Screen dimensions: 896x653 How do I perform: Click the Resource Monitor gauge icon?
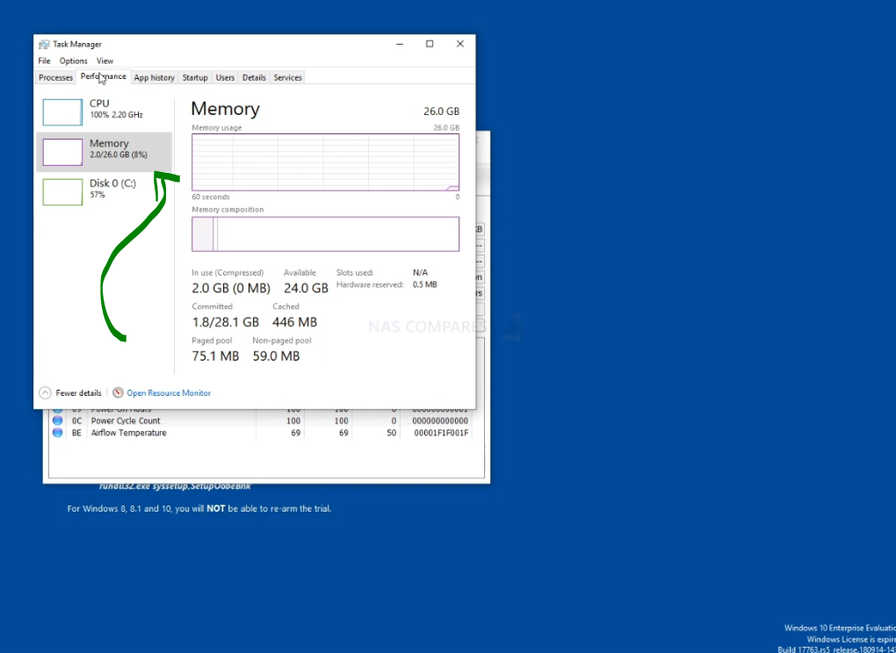[118, 392]
